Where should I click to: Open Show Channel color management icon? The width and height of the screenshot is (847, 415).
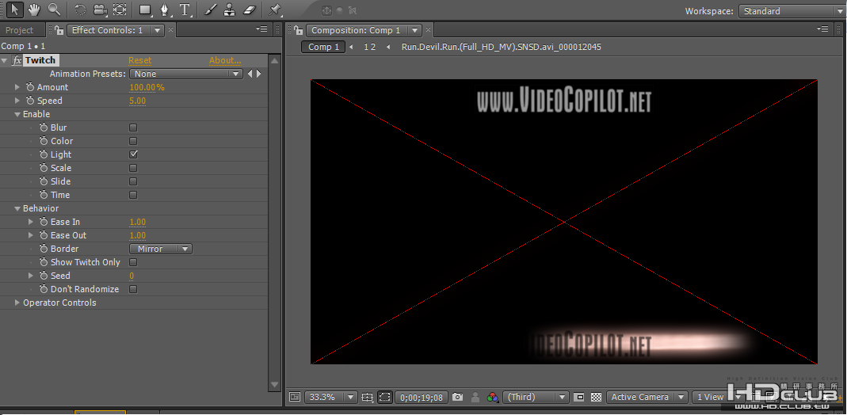coord(492,398)
